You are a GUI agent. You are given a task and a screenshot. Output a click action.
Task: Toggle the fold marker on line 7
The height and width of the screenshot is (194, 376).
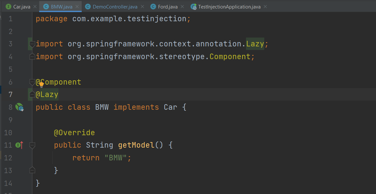pos(32,95)
